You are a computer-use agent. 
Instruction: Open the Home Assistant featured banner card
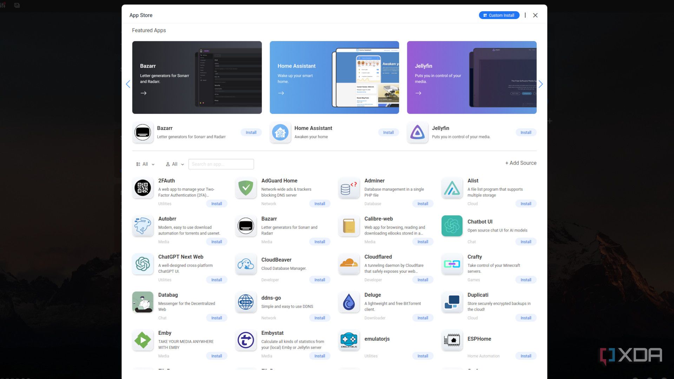click(x=334, y=78)
